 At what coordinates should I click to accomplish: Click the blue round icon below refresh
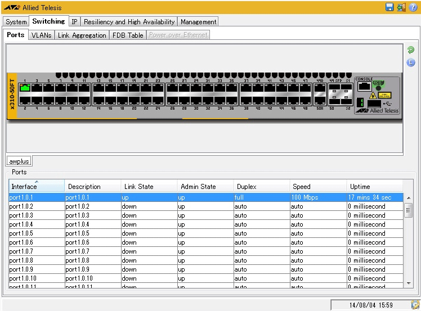tap(411, 62)
